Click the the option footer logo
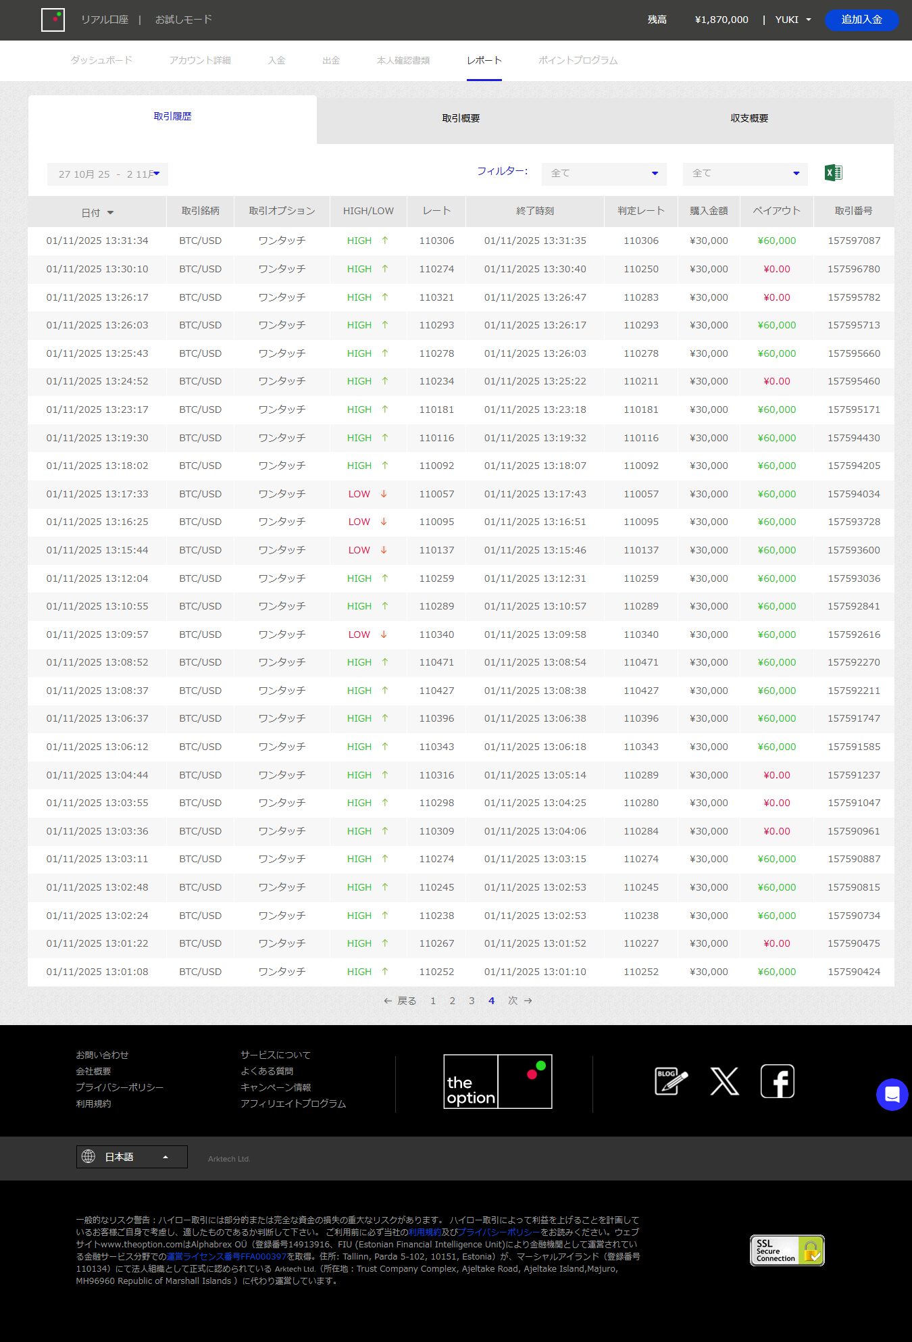The width and height of the screenshot is (912, 1342). point(497,1081)
